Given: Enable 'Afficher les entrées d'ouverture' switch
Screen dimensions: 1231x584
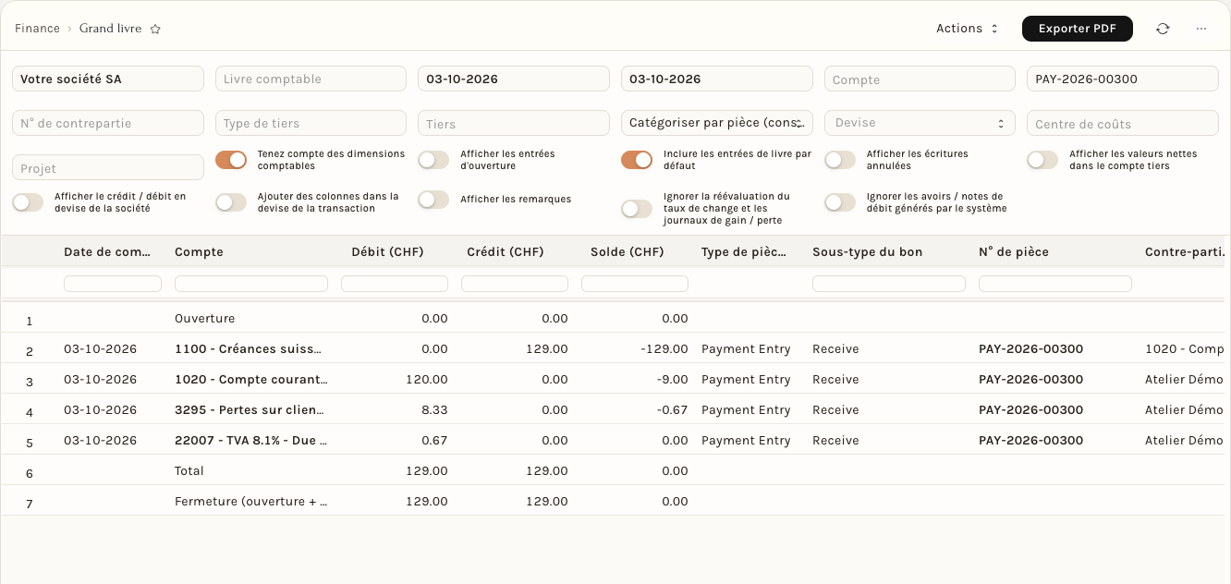Looking at the screenshot, I should (x=433, y=160).
